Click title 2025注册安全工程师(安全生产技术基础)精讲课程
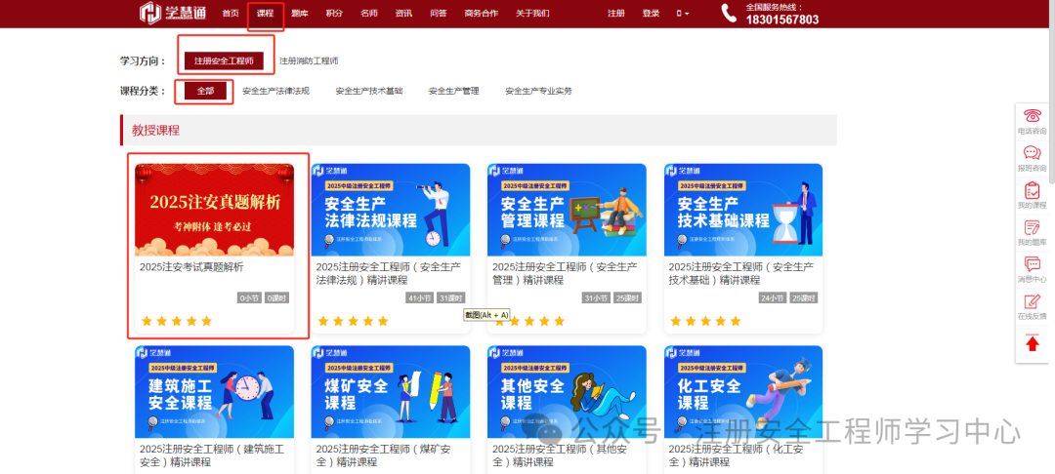 click(x=740, y=273)
